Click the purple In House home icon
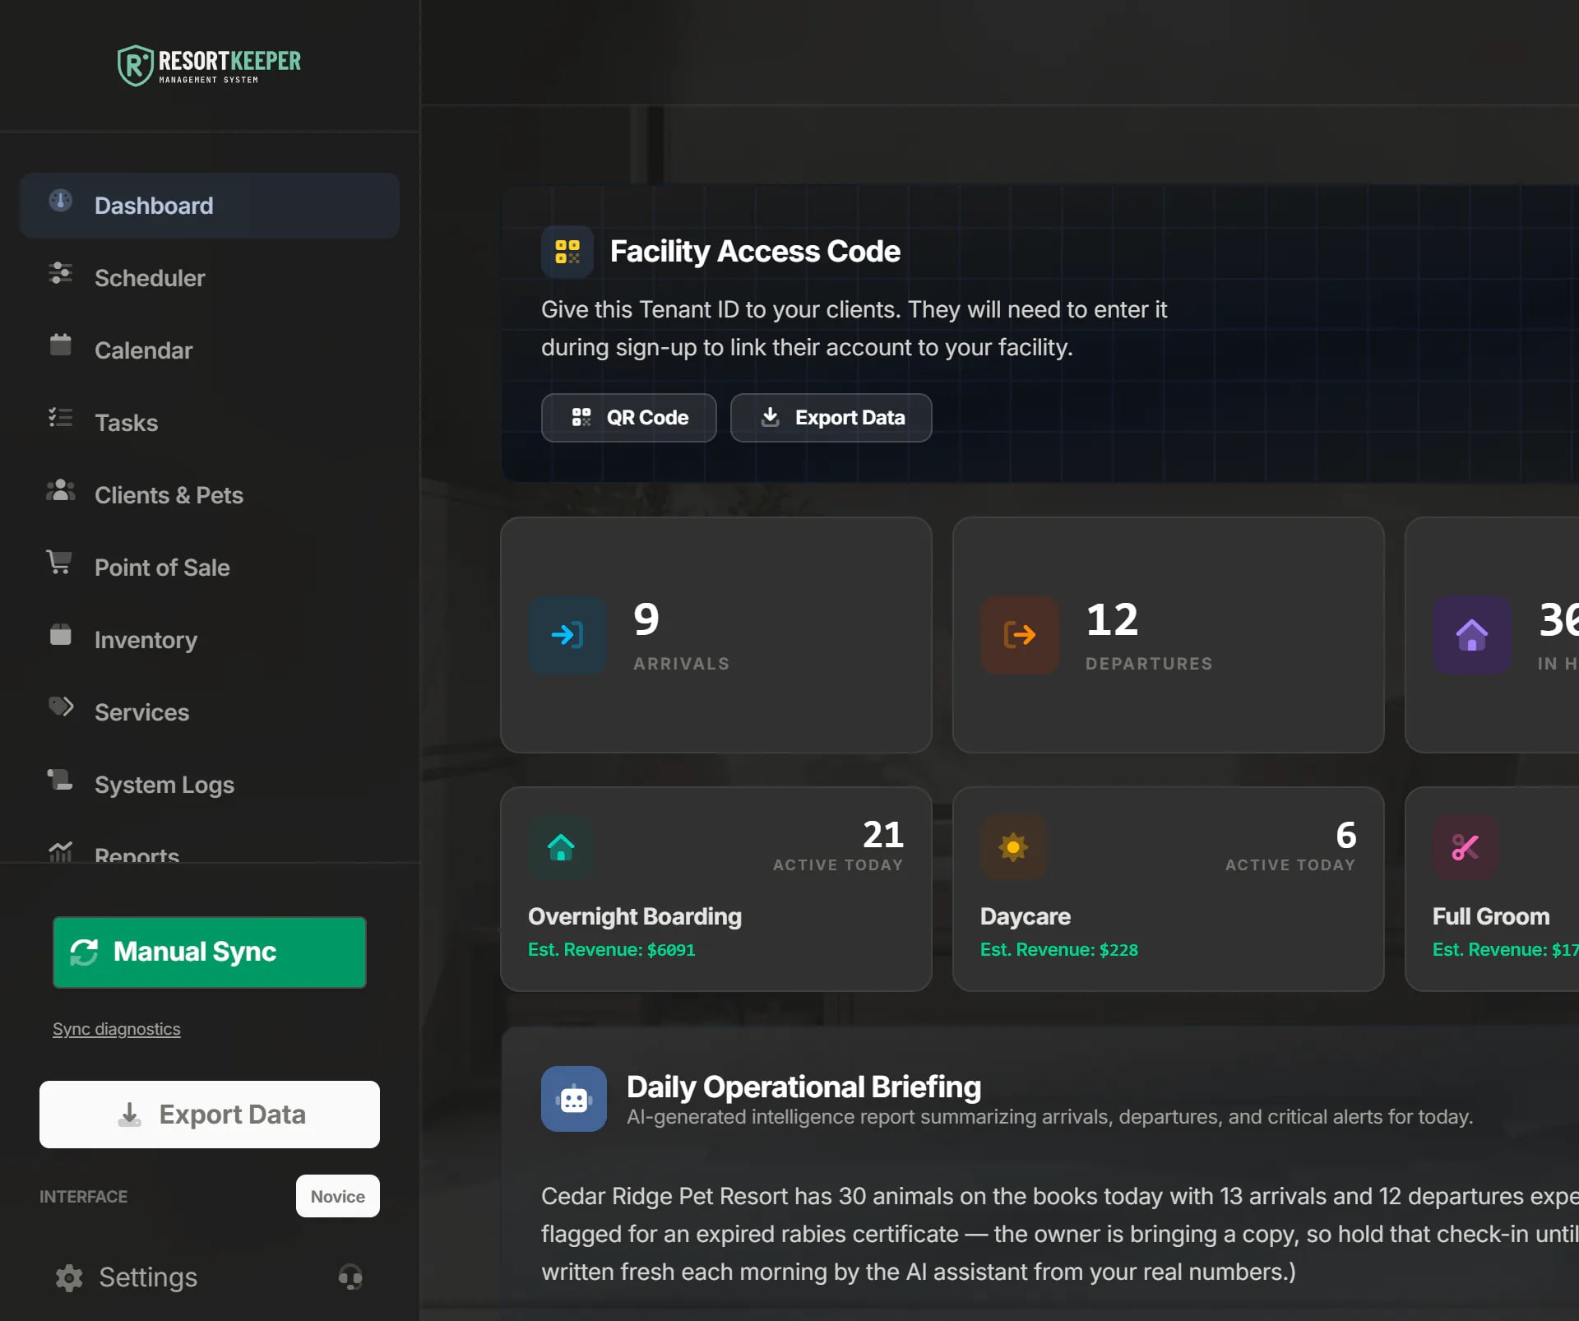The height and width of the screenshot is (1321, 1579). tap(1472, 635)
